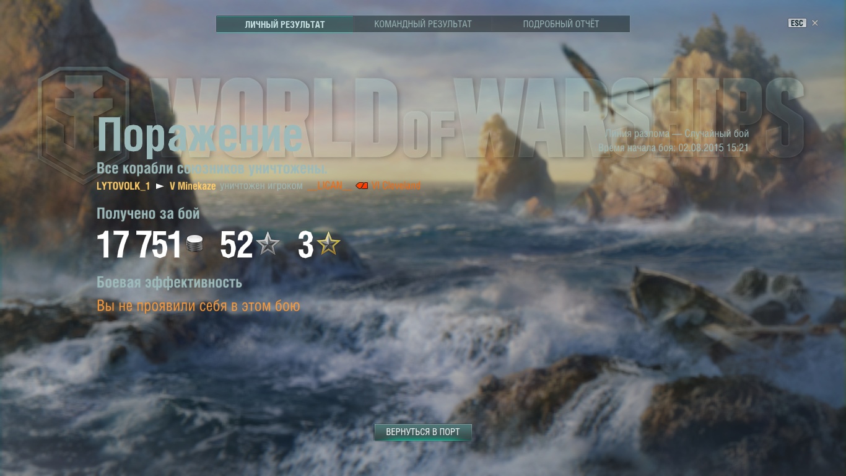Click the credits amount 17 751
This screenshot has width=846, height=476.
pos(139,245)
